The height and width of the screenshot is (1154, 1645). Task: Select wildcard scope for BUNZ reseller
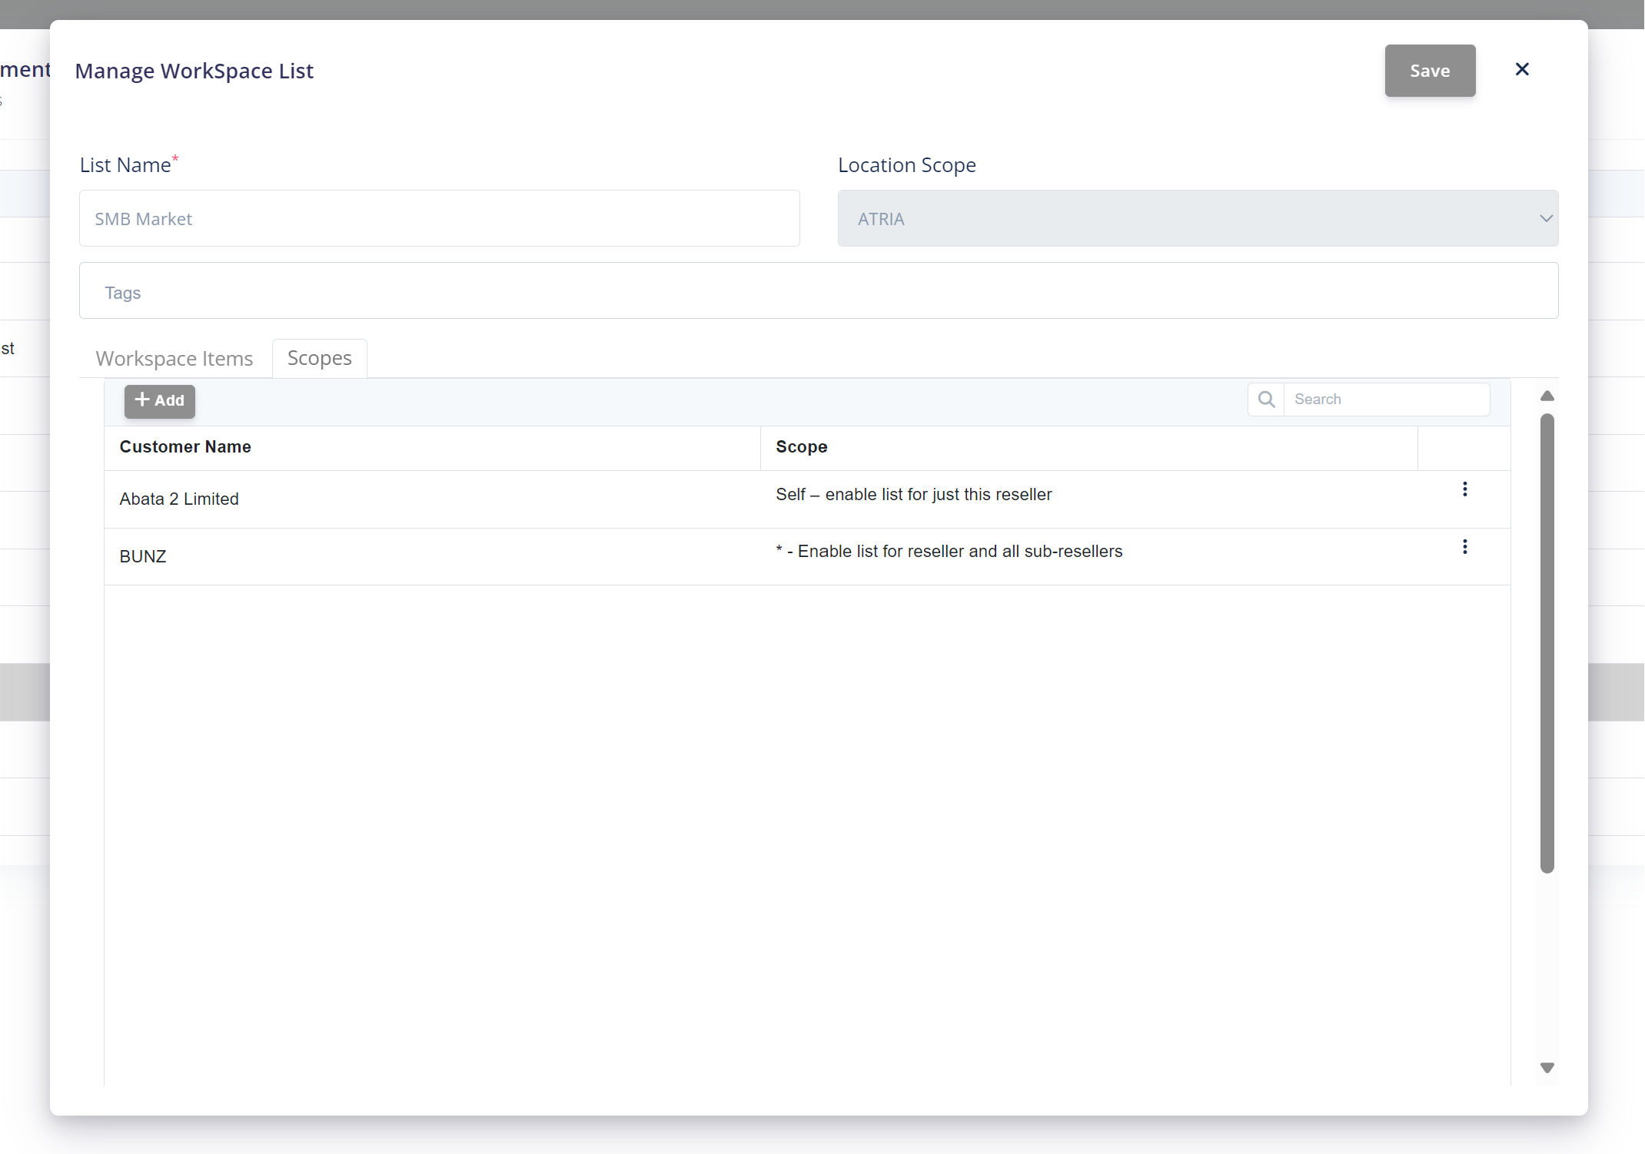click(949, 551)
